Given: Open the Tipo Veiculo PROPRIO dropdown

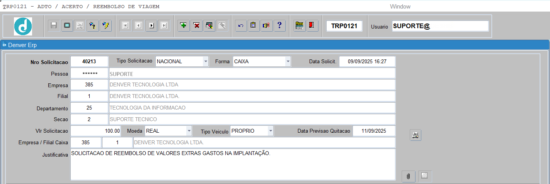Looking at the screenshot, I should pos(271,131).
